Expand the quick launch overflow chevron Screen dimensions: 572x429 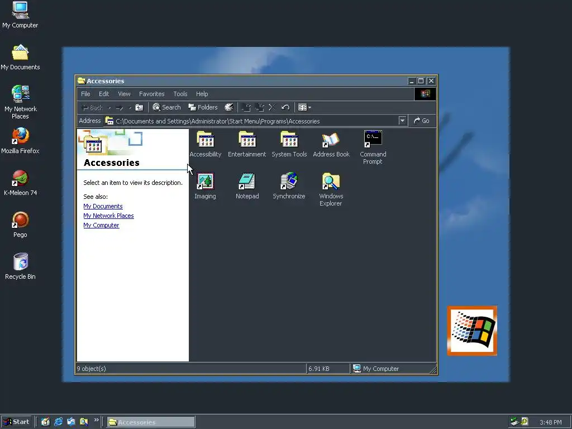coord(96,420)
